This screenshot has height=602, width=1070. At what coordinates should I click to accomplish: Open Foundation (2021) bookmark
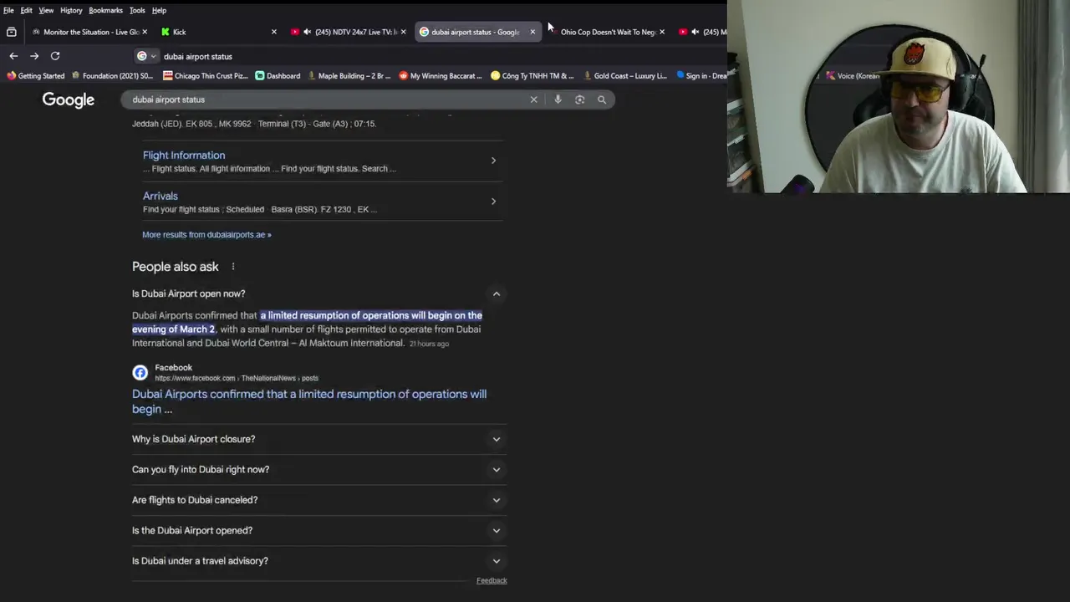(x=112, y=76)
